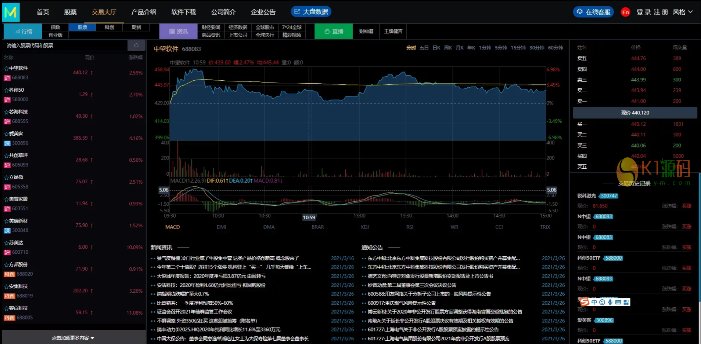
Task: Toggle favorite star for 苏美达
Action: tap(6, 243)
